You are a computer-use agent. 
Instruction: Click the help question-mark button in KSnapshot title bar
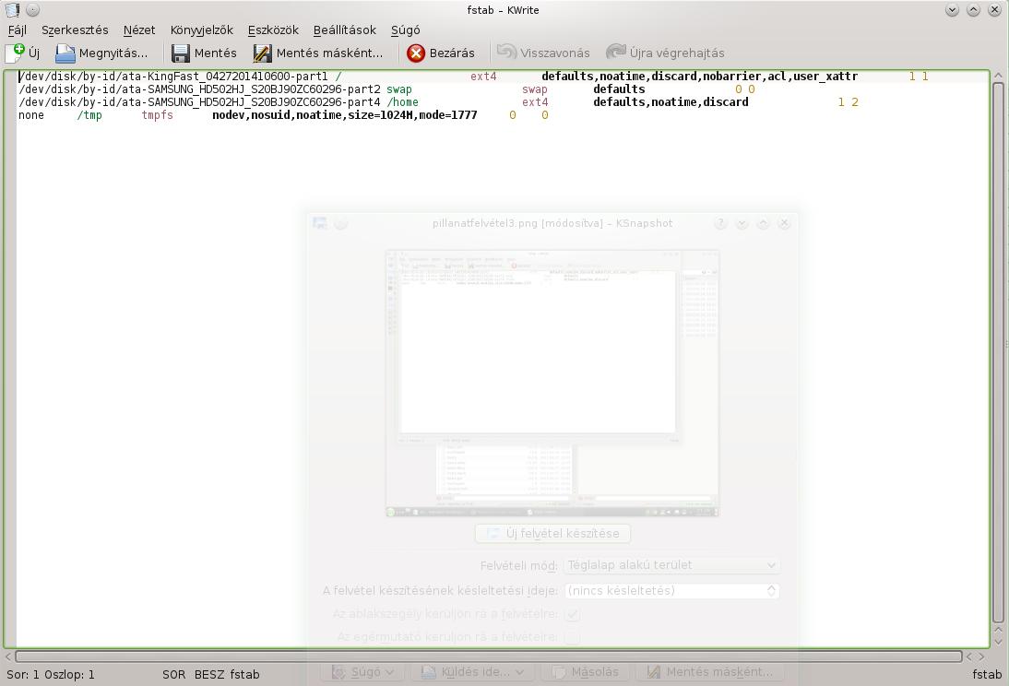pos(720,223)
